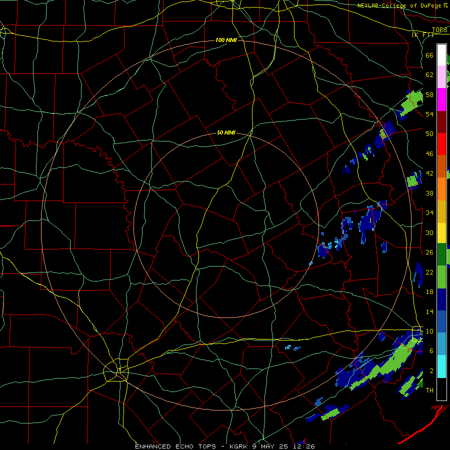Viewport: 450px width, 450px height.
Task: Click the '100 NMI' range ring label
Action: 226,40
